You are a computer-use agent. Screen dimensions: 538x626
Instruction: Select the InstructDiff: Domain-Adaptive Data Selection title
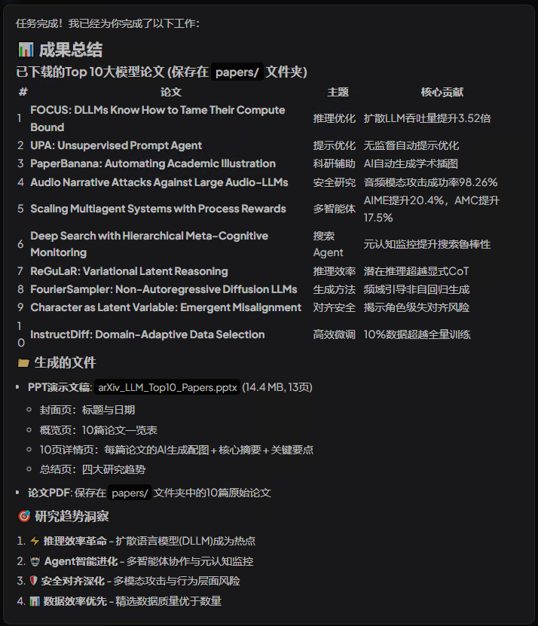pos(148,334)
